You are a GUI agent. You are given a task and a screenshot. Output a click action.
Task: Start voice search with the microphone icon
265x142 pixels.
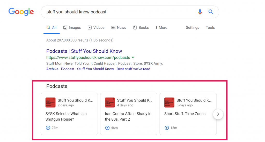[x=200, y=12]
